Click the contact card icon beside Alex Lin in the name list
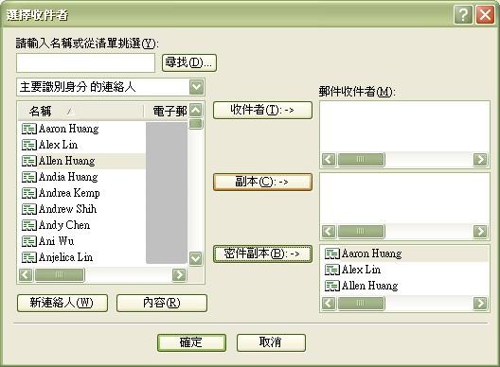 (x=29, y=145)
